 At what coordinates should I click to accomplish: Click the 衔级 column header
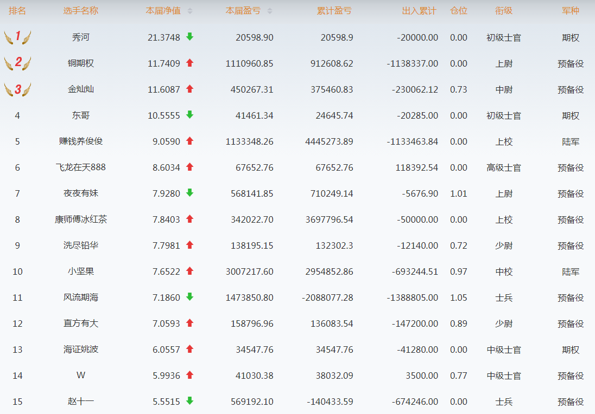tap(504, 11)
